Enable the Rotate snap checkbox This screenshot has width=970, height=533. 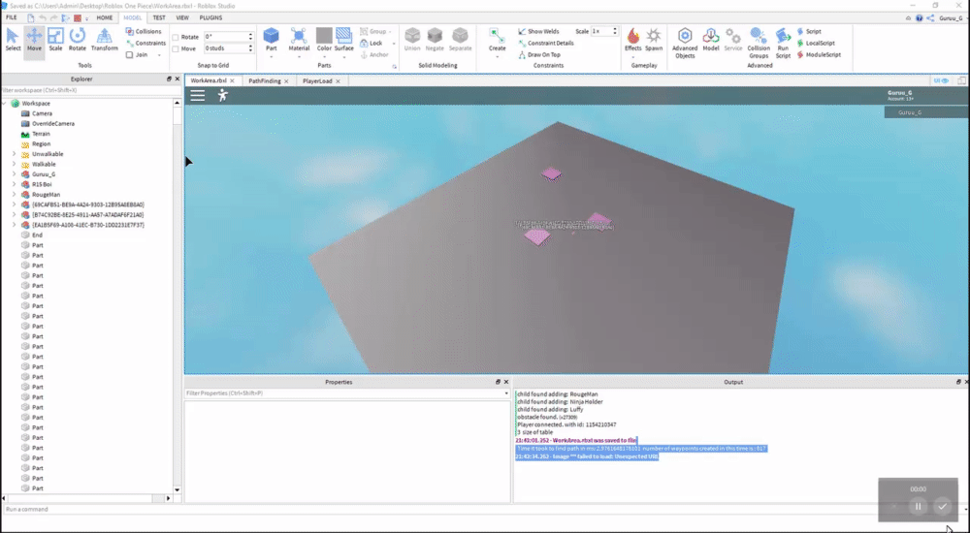pyautogui.click(x=176, y=37)
